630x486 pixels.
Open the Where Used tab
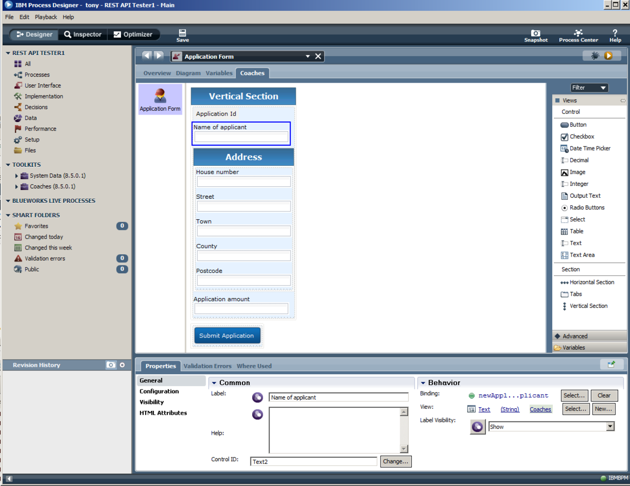pyautogui.click(x=254, y=366)
